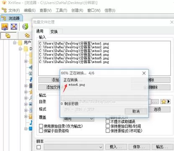The width and height of the screenshot is (174, 151).
Task: Click the 添加 button
Action: click(49, 80)
